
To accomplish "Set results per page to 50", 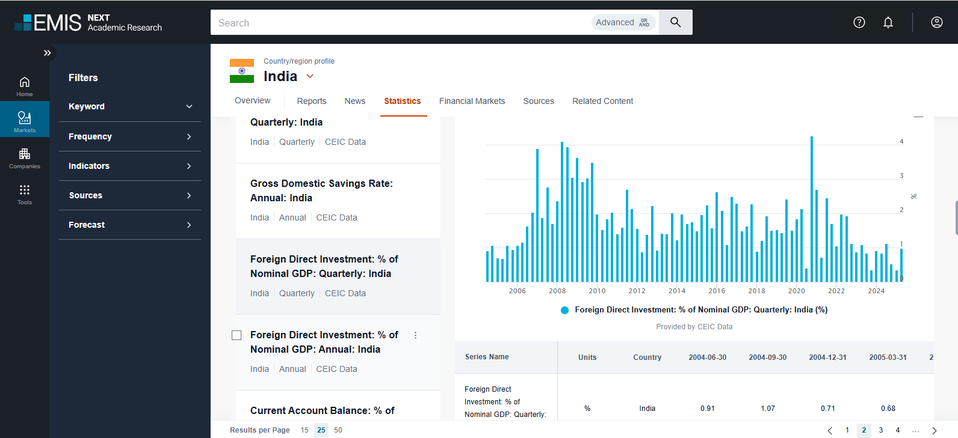I will pos(338,430).
